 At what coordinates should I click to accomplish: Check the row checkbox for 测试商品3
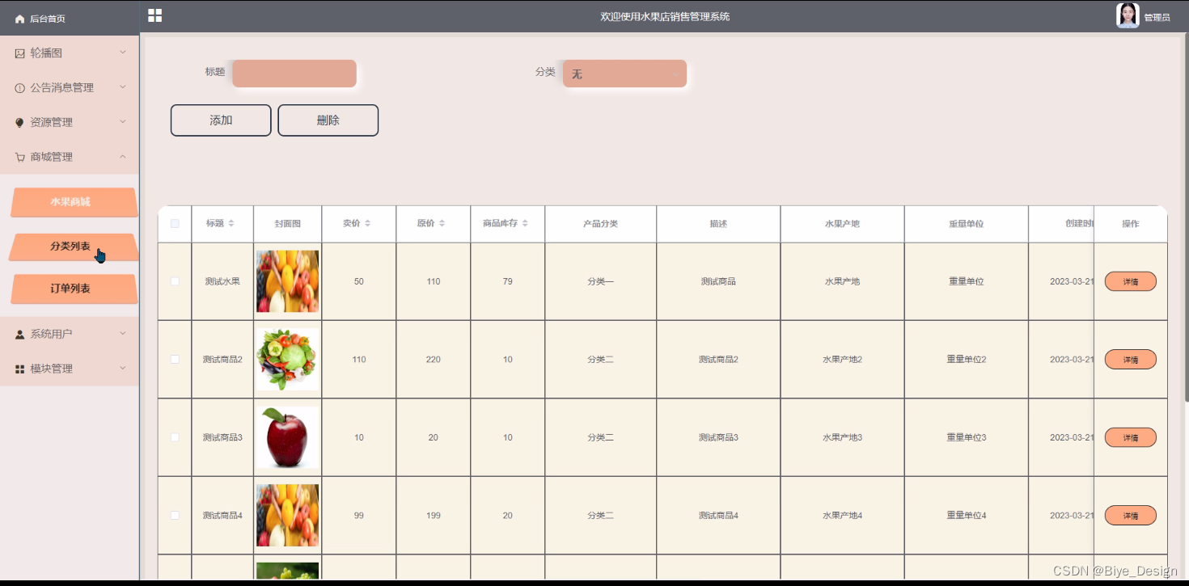(x=175, y=437)
